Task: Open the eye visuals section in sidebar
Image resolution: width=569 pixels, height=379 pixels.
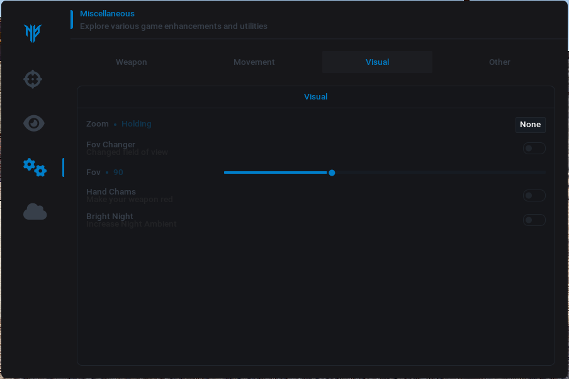Action: coord(33,123)
